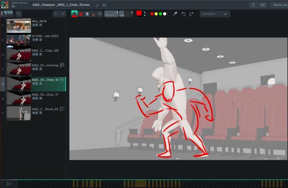The height and width of the screenshot is (188, 288).
Task: Open comments badge on KAO_Ch...blocking item
Action: pyautogui.click(x=62, y=65)
